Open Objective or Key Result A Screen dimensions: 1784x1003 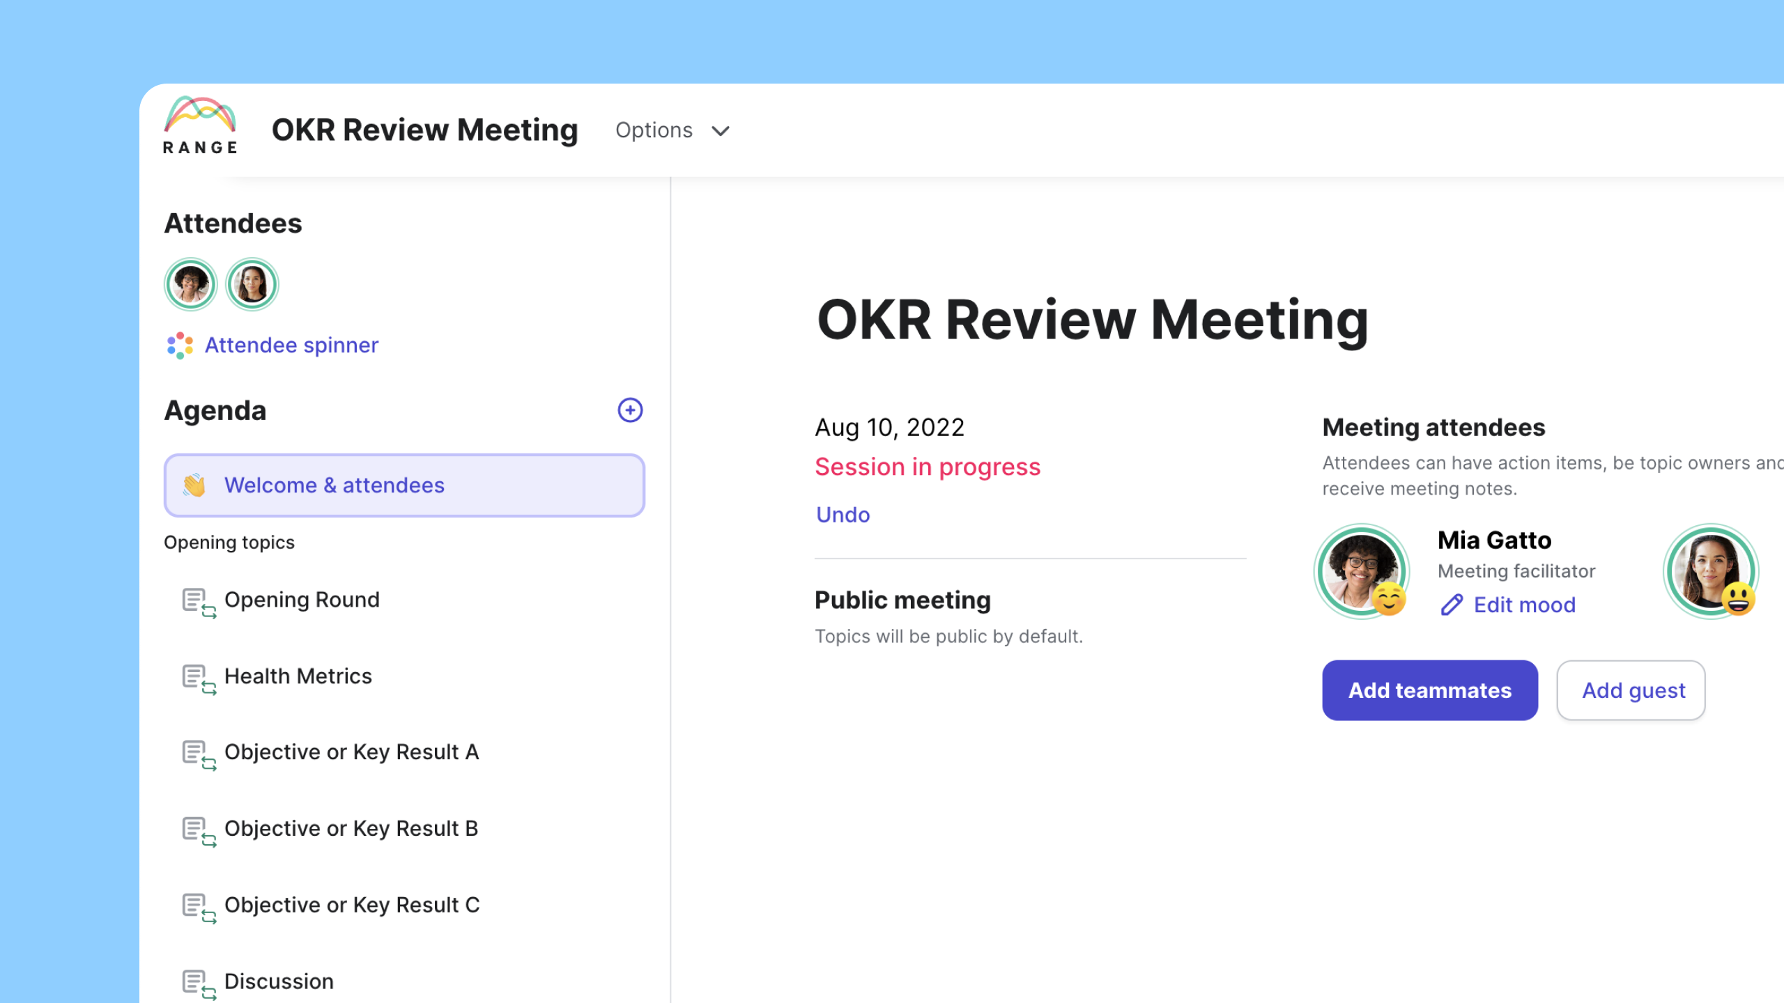pyautogui.click(x=352, y=752)
